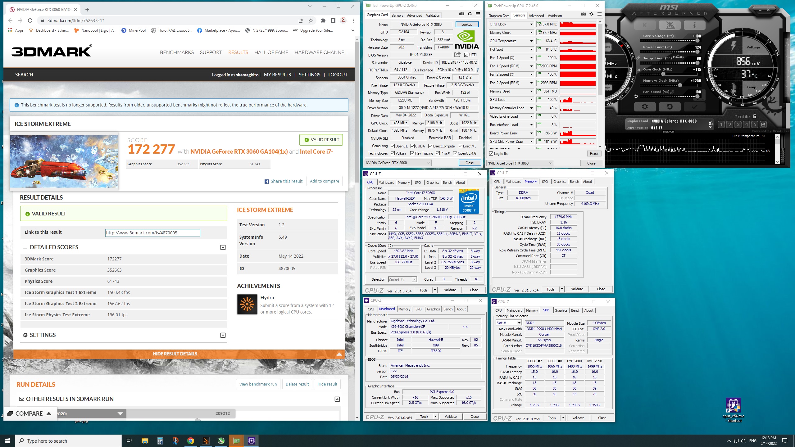Open cpuz_x64.exe shortcut on desktop

(733, 410)
